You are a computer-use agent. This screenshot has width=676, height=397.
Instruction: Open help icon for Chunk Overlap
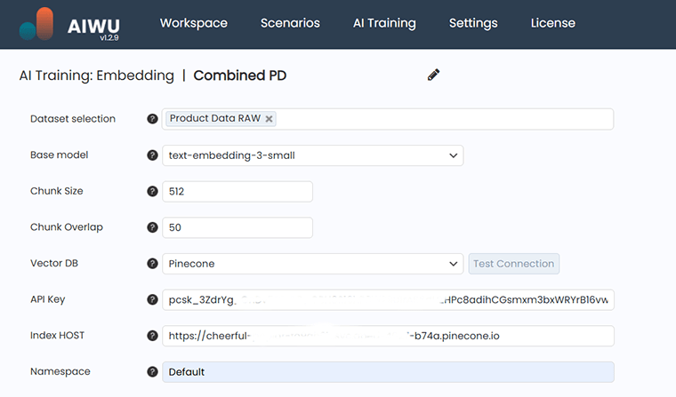tap(152, 227)
